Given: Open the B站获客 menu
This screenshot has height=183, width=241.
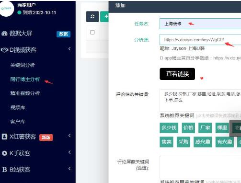Looking at the screenshot, I should point(20,170).
